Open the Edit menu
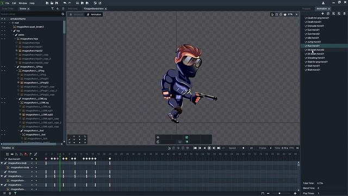 click(14, 3)
